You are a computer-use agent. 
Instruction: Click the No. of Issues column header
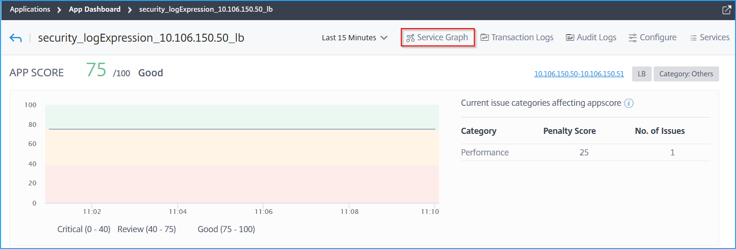click(660, 131)
